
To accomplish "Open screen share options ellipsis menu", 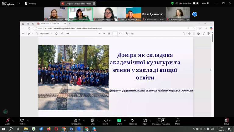I will click(94, 4).
